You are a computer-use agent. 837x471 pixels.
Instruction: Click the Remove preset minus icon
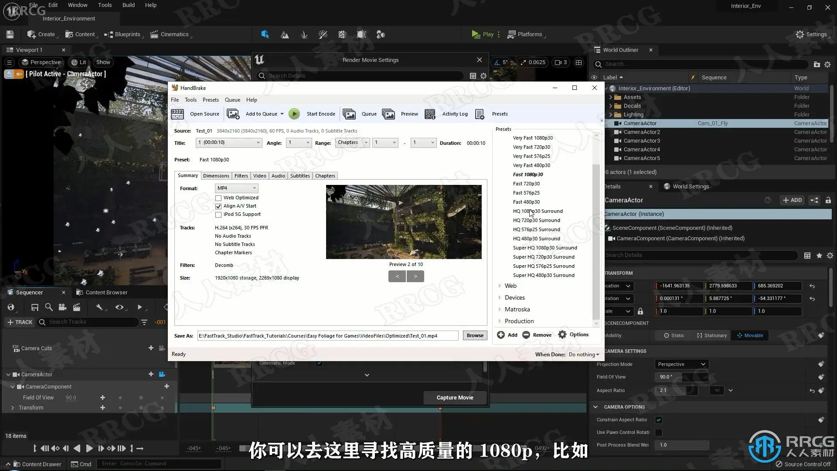[x=526, y=335]
